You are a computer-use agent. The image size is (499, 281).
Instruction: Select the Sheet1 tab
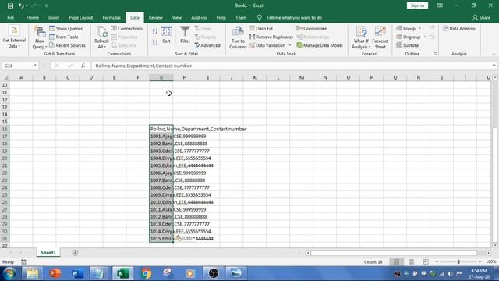tap(48, 252)
